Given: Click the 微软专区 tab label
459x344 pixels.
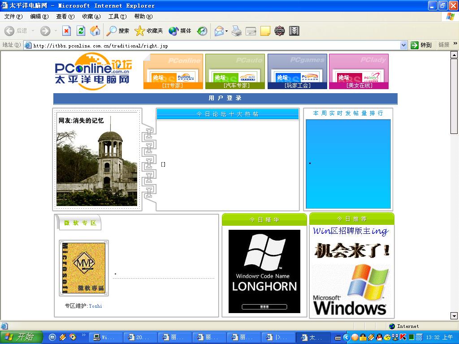Looking at the screenshot, I should 80,223.
